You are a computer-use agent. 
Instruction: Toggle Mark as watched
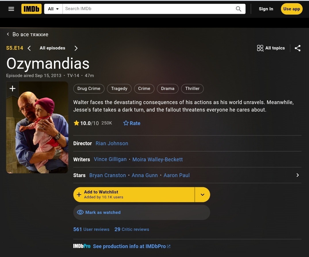pyautogui.click(x=142, y=212)
